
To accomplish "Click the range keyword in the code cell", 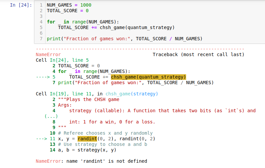I will tap(79, 22).
